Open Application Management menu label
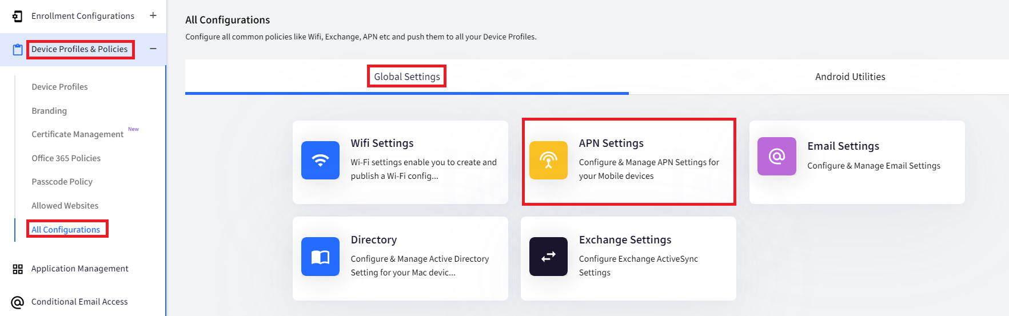Viewport: 1009px width, 316px height. point(79,269)
